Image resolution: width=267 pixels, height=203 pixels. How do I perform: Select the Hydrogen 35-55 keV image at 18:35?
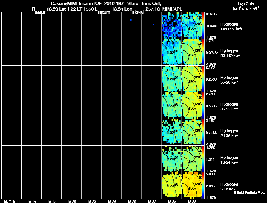[x=172, y=105]
